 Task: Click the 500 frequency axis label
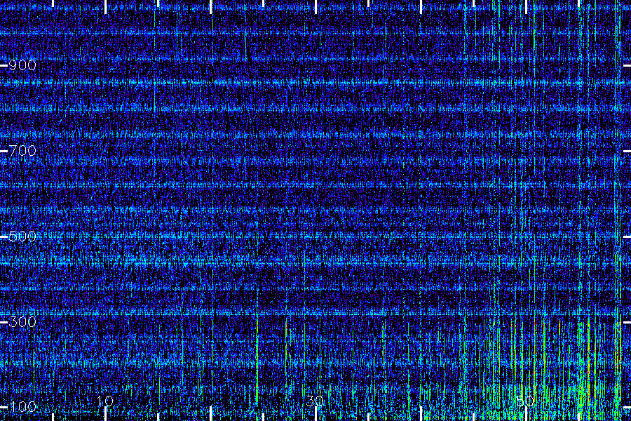click(x=22, y=236)
